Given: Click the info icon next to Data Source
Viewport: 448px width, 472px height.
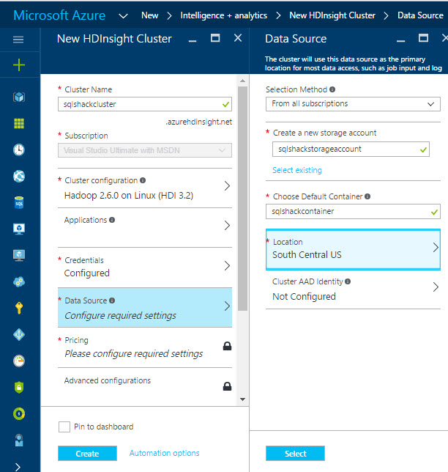Looking at the screenshot, I should coord(112,300).
